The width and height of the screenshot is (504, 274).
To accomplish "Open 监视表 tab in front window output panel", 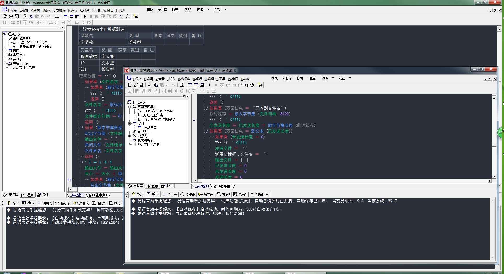I will click(x=188, y=194).
